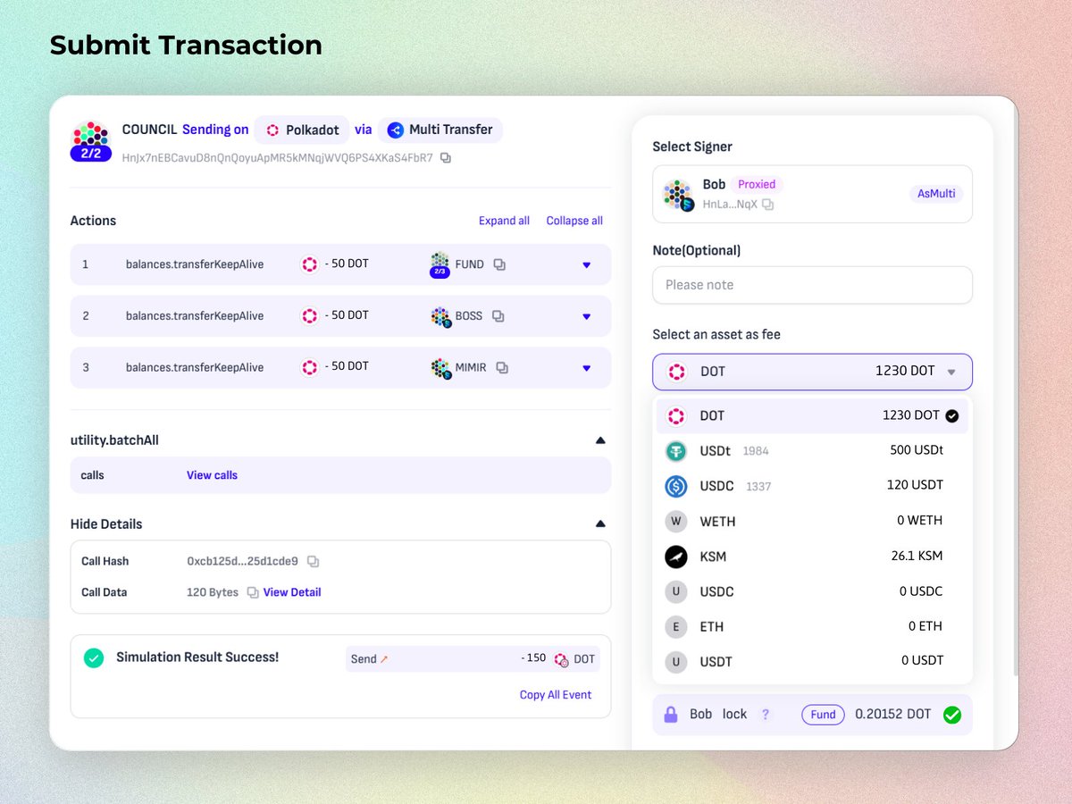The width and height of the screenshot is (1072, 804).
Task: Click the KSM token icon
Action: [x=675, y=557]
